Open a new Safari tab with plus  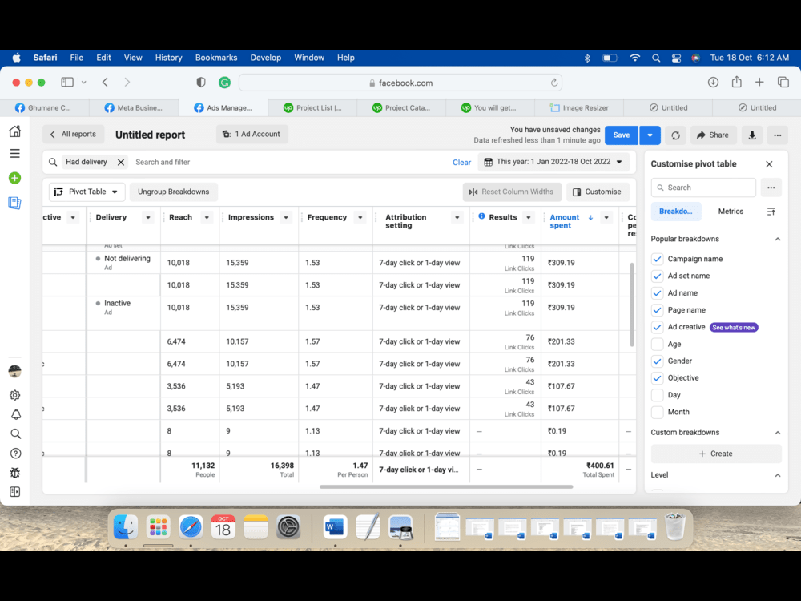coord(759,83)
